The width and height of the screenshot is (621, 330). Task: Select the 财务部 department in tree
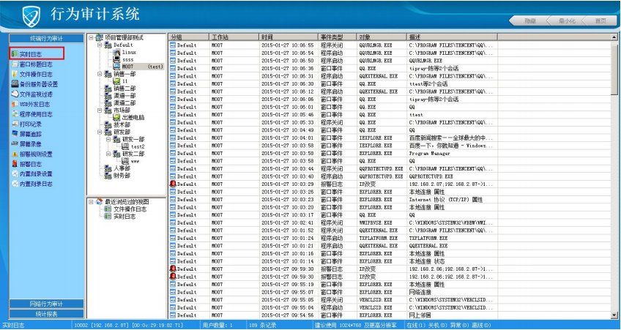(122, 176)
